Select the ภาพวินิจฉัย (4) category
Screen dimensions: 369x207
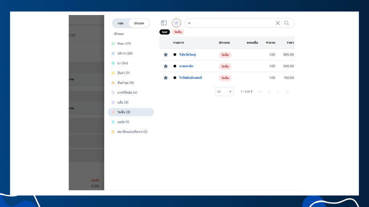pos(131,92)
